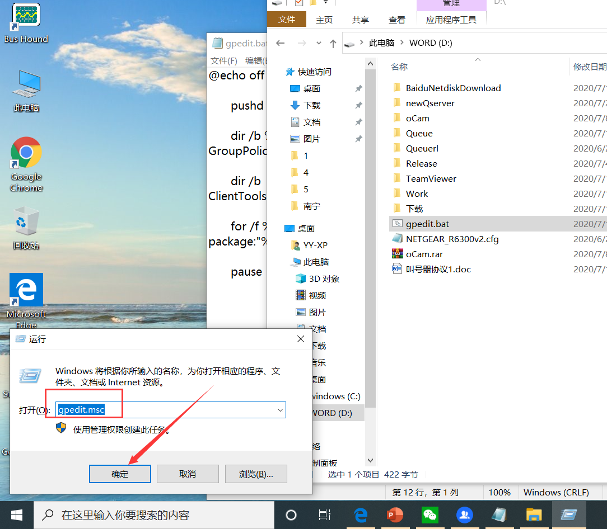
Task: Collapse the 名称 column sort chevron
Action: tap(478, 60)
